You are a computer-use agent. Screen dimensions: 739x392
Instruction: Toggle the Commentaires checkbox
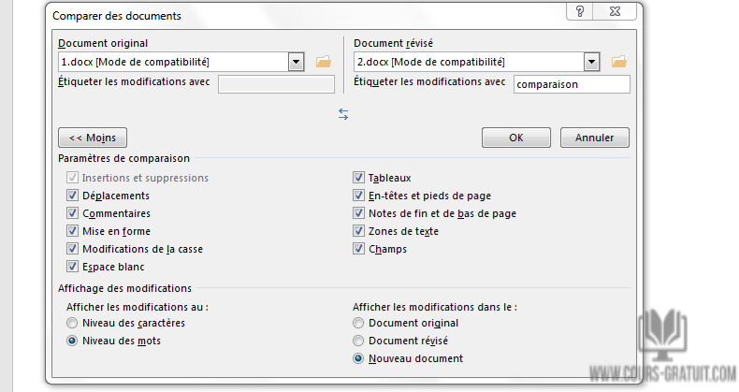click(x=72, y=213)
